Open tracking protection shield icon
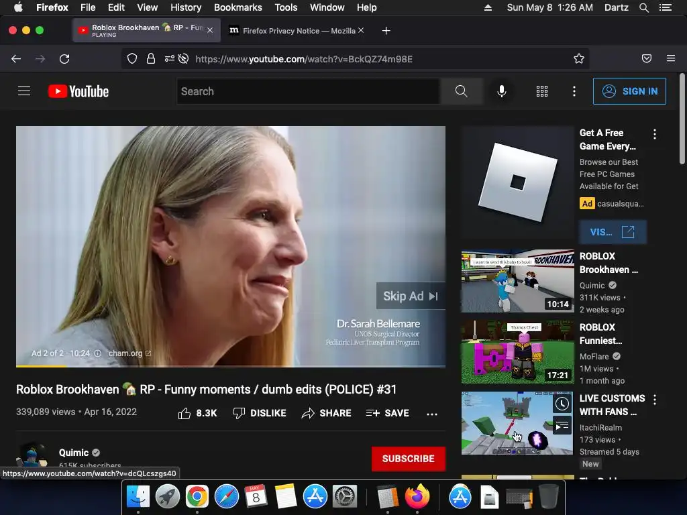This screenshot has width=687, height=515. coord(132,59)
